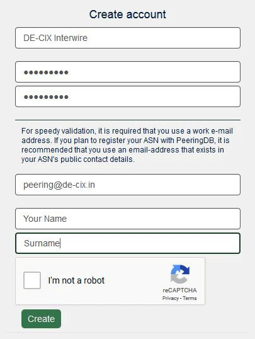Image resolution: width=255 pixels, height=339 pixels.
Task: Click the Interwire word in the username field
Action: click(71, 38)
